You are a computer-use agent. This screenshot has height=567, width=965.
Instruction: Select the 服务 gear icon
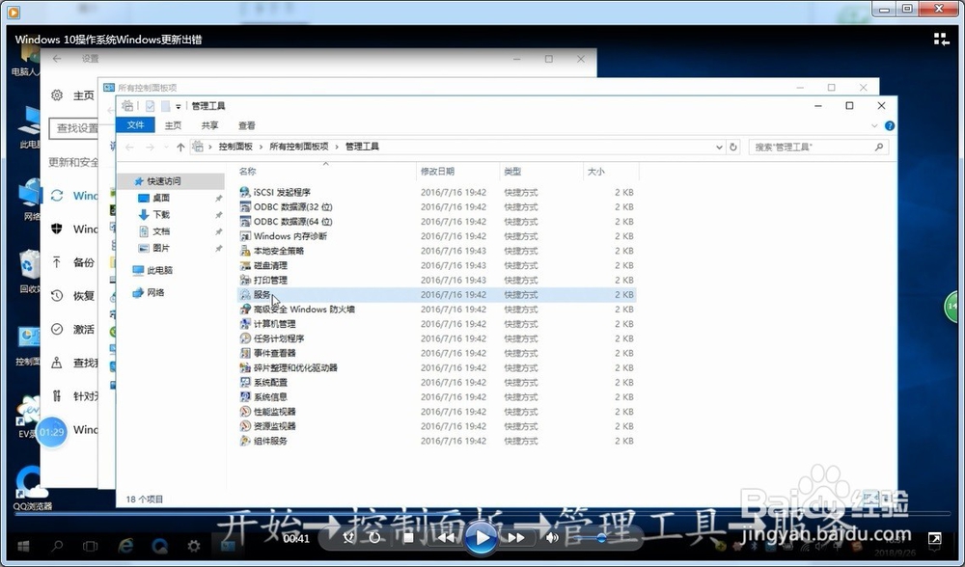(245, 295)
